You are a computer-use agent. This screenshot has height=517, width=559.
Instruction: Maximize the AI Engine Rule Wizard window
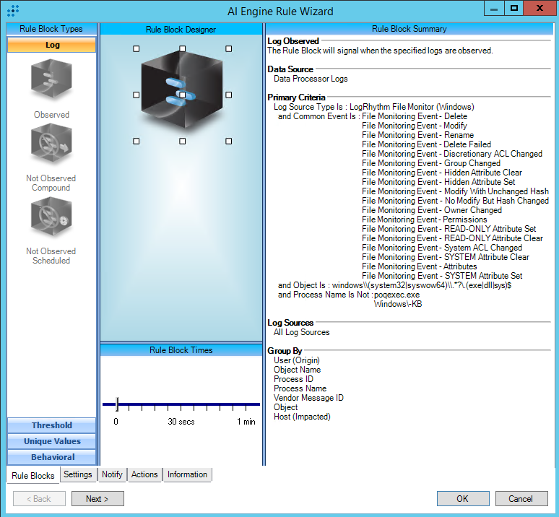click(x=513, y=8)
